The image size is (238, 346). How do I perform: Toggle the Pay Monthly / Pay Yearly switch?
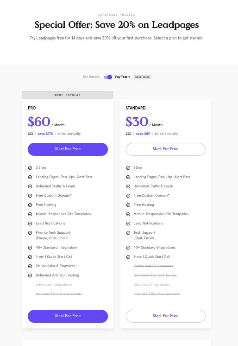tap(108, 77)
